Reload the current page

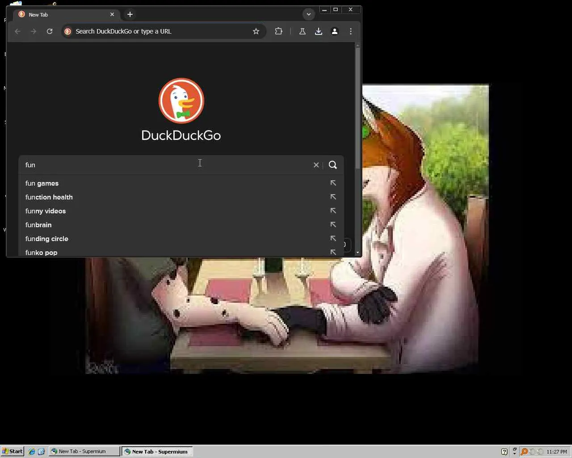50,31
